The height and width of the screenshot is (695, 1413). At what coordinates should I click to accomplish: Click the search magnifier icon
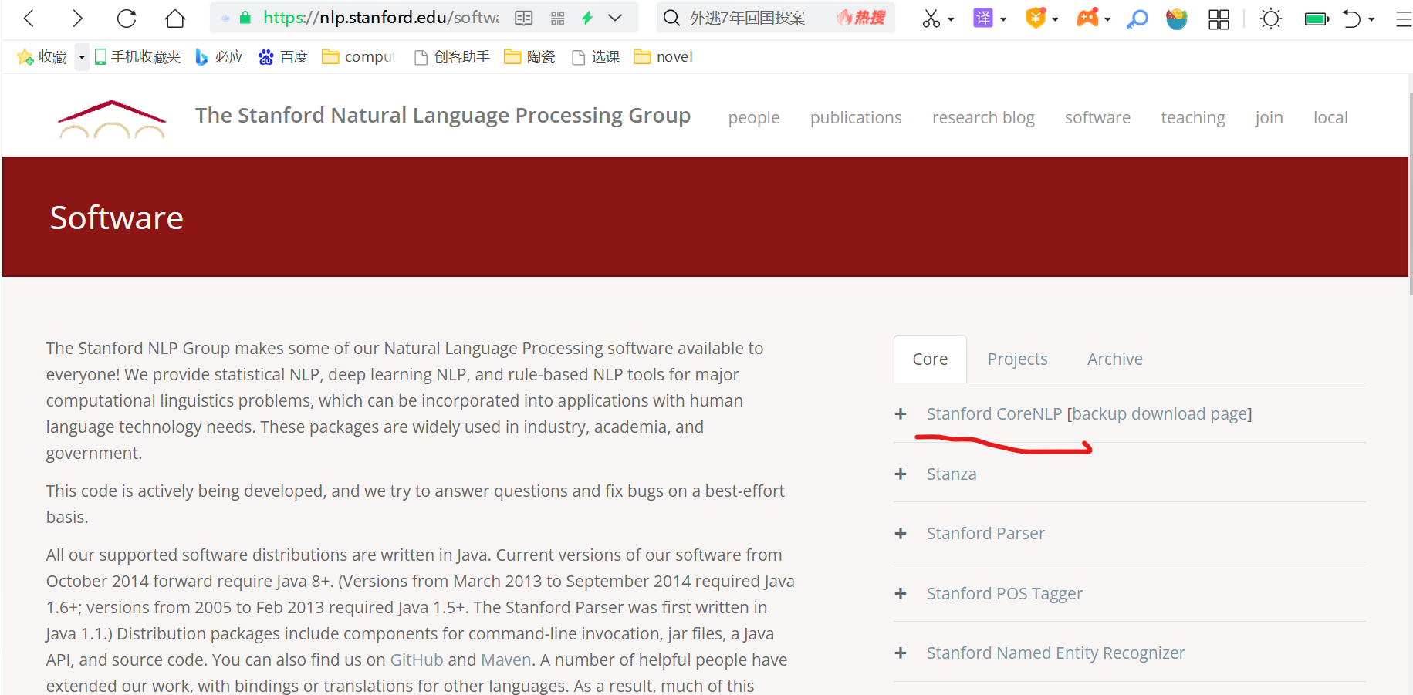[x=671, y=18]
